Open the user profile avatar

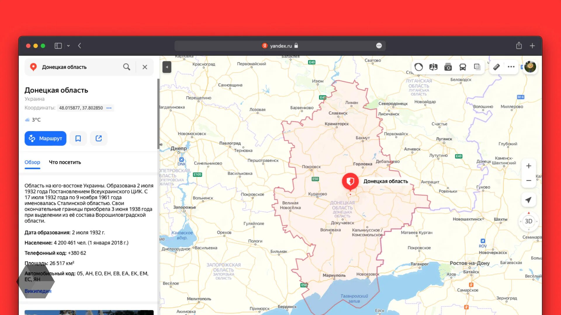(530, 67)
